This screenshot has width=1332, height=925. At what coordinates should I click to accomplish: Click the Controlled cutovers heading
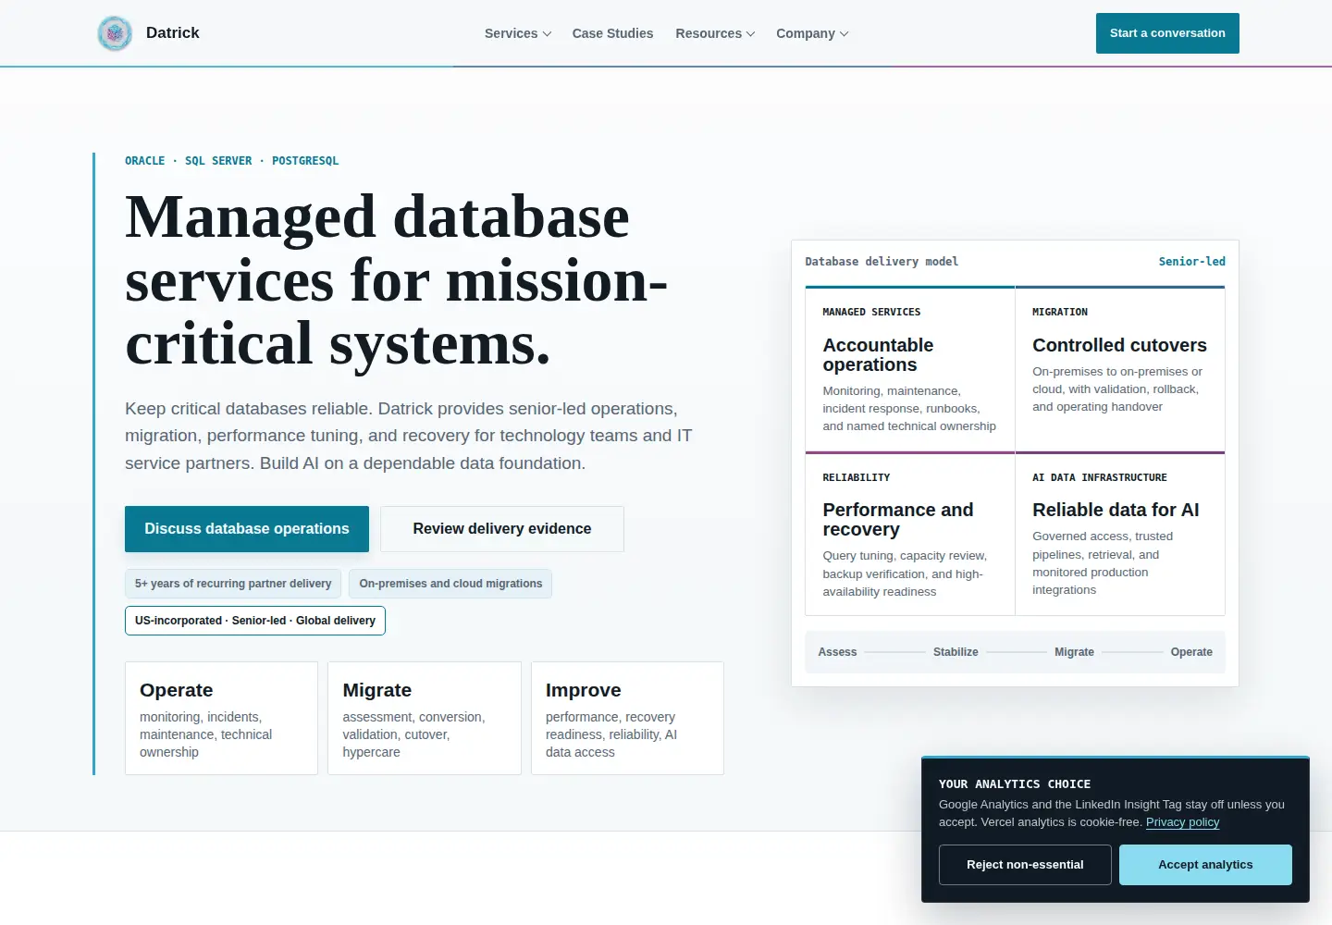click(x=1119, y=345)
